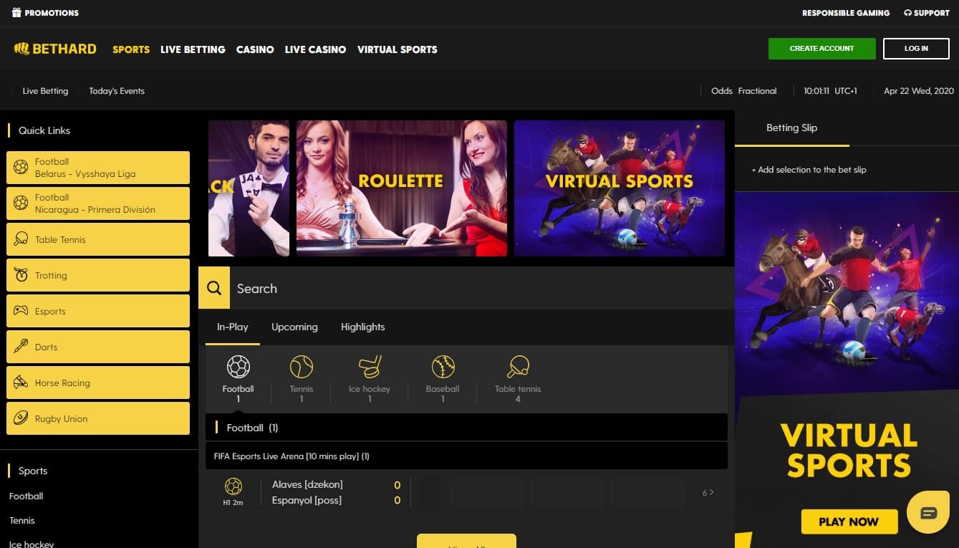Open the Live Betting main menu
This screenshot has height=548, width=959.
pyautogui.click(x=193, y=49)
